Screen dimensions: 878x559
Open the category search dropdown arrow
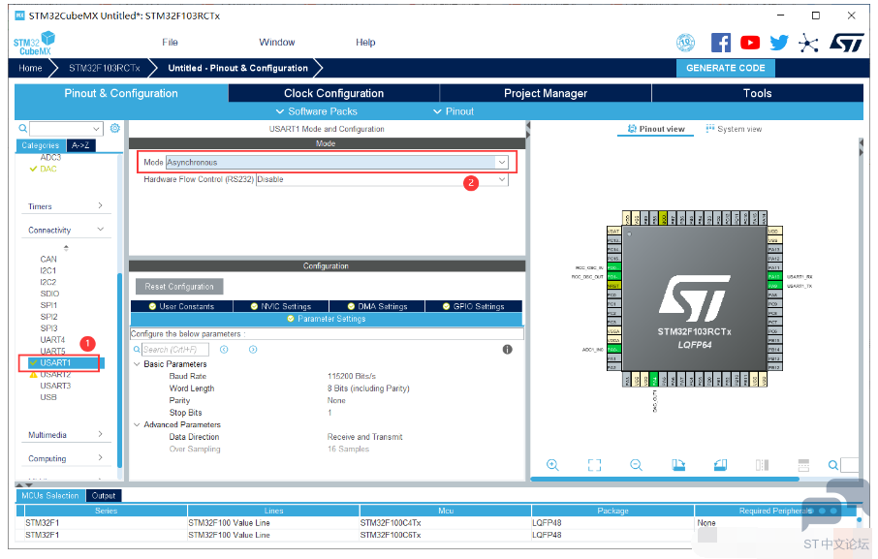[96, 129]
